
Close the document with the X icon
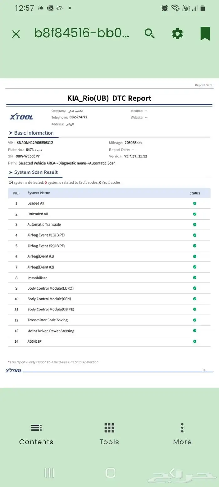point(16,34)
